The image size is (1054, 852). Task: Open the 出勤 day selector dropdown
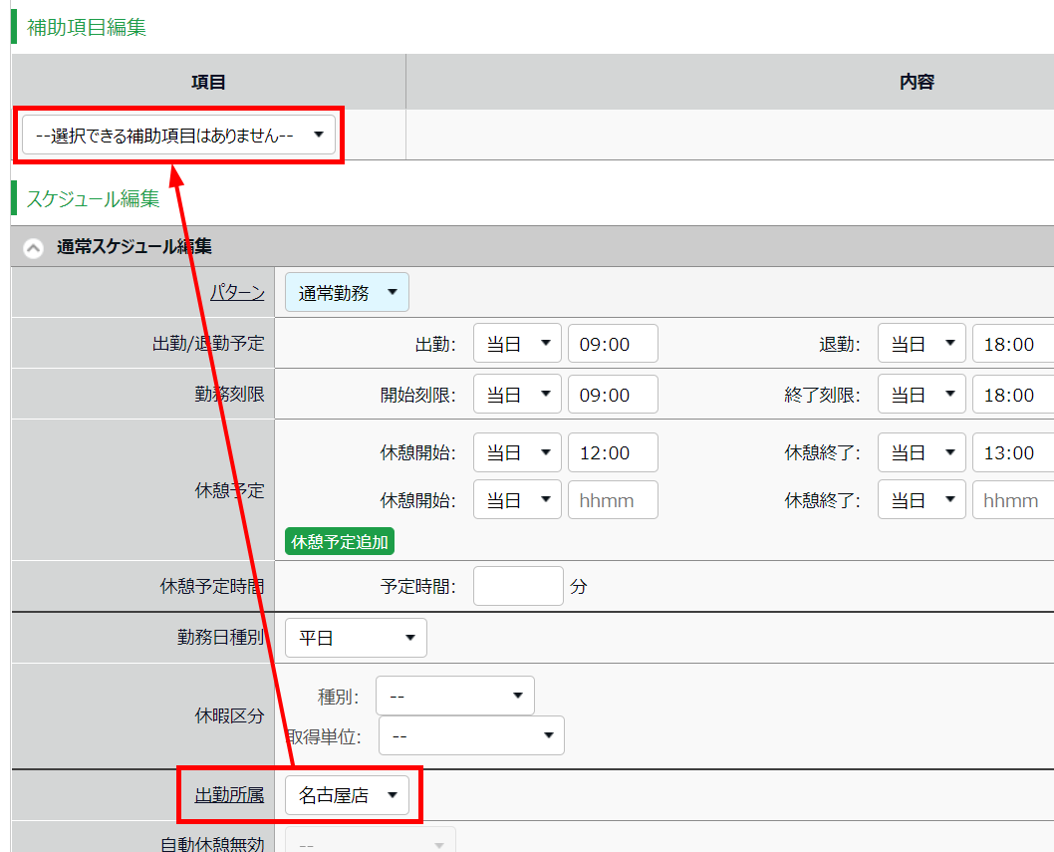pos(517,344)
